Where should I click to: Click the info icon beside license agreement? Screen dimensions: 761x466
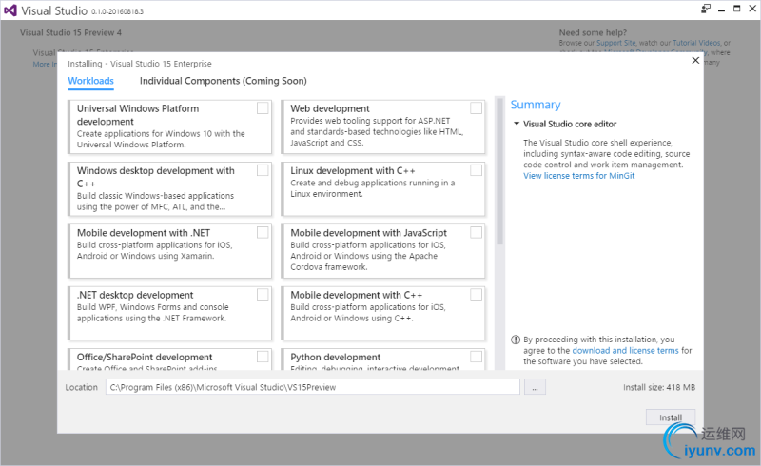(x=516, y=339)
